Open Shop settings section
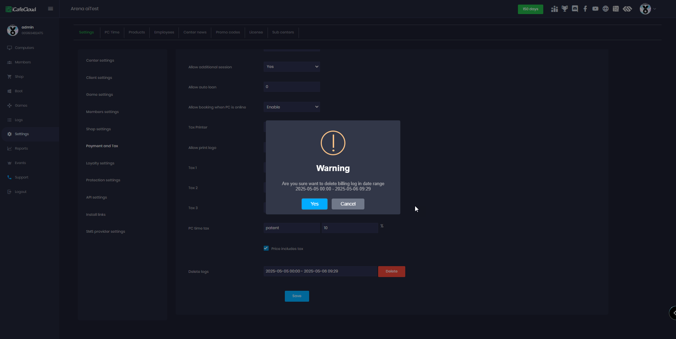This screenshot has width=676, height=339. 99,129
